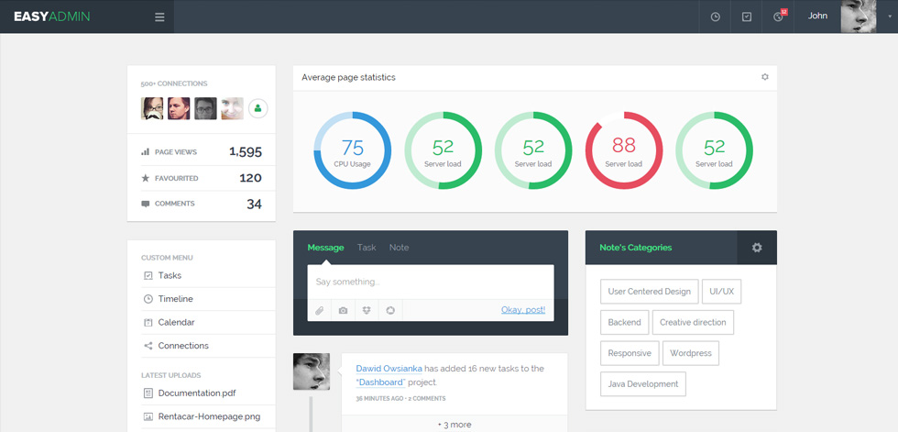Select Java Development category tag
Screen dimensions: 898x432
click(643, 384)
